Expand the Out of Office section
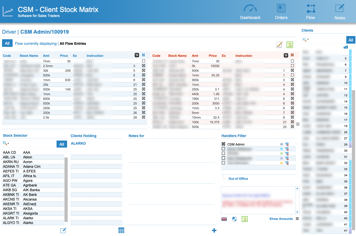356x236 pixels. 238,179
